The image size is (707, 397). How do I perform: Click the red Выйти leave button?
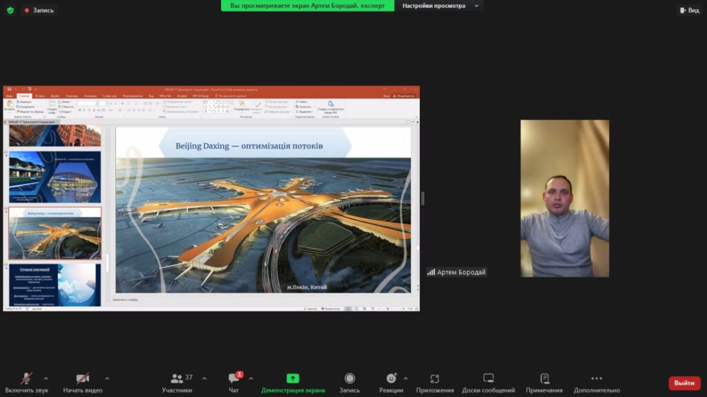point(684,383)
